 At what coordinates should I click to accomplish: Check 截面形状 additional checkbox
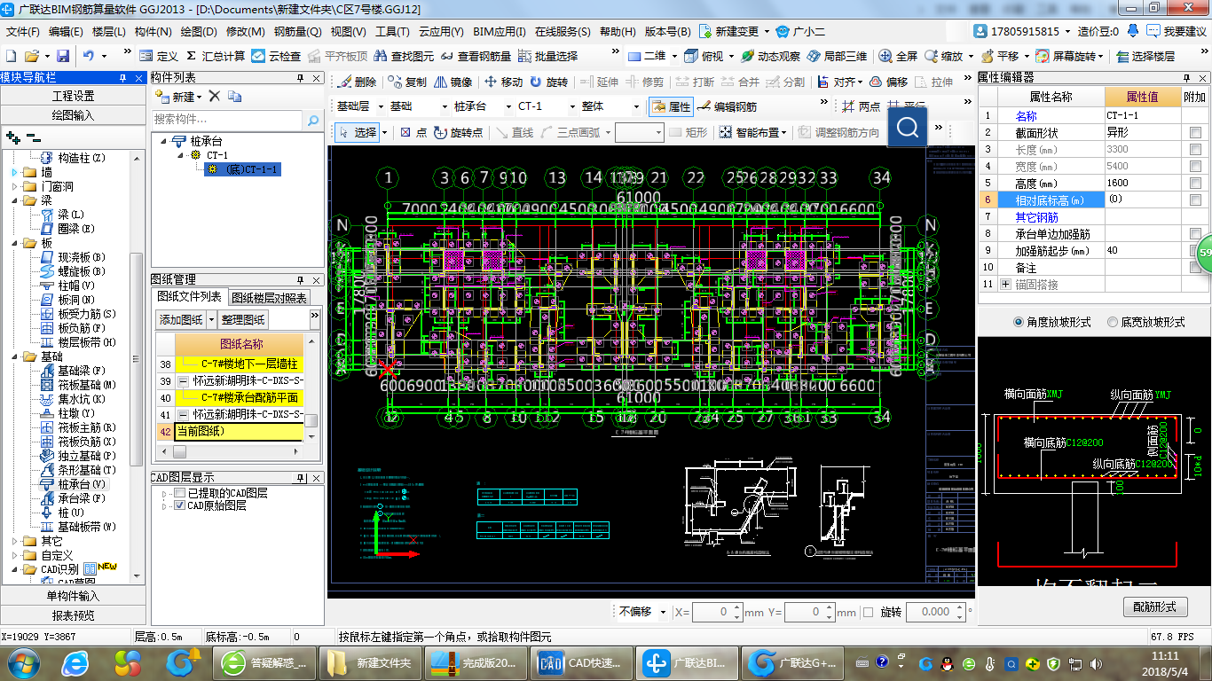[1195, 132]
